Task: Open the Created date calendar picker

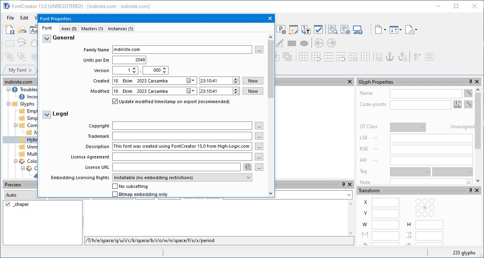Action: tap(191, 81)
